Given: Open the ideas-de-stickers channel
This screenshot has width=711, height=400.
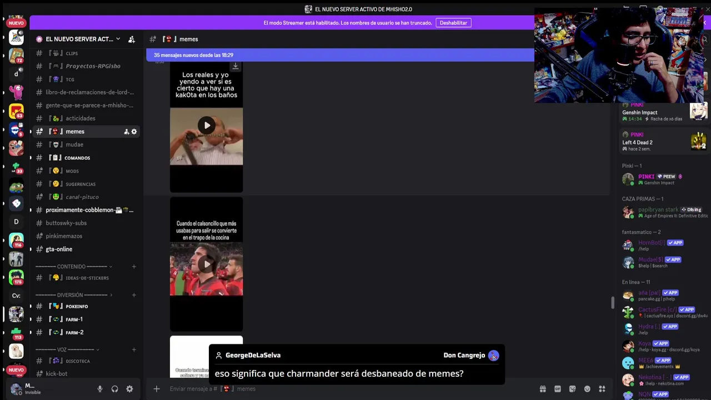Looking at the screenshot, I should [86, 278].
